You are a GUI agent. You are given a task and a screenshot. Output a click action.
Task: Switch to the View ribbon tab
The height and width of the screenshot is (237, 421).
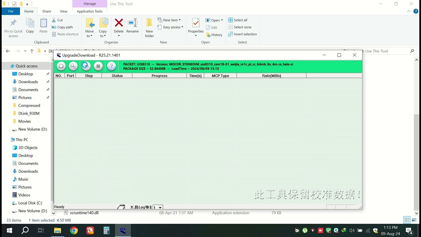(x=63, y=11)
